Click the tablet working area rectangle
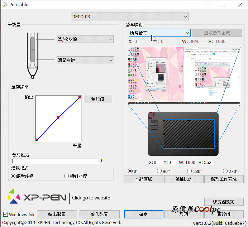248x227 pixels. [x=189, y=134]
